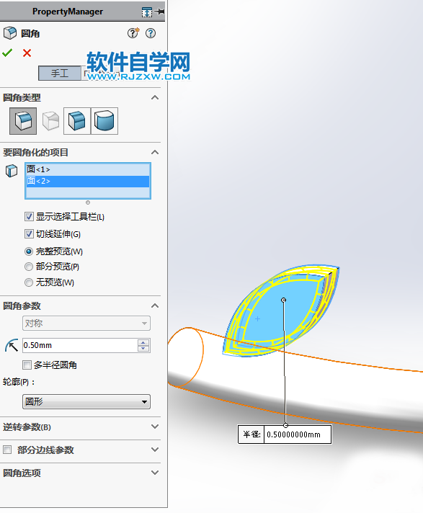Confirm the fillet with the green checkmark
Image resolution: width=423 pixels, height=513 pixels.
coord(7,53)
